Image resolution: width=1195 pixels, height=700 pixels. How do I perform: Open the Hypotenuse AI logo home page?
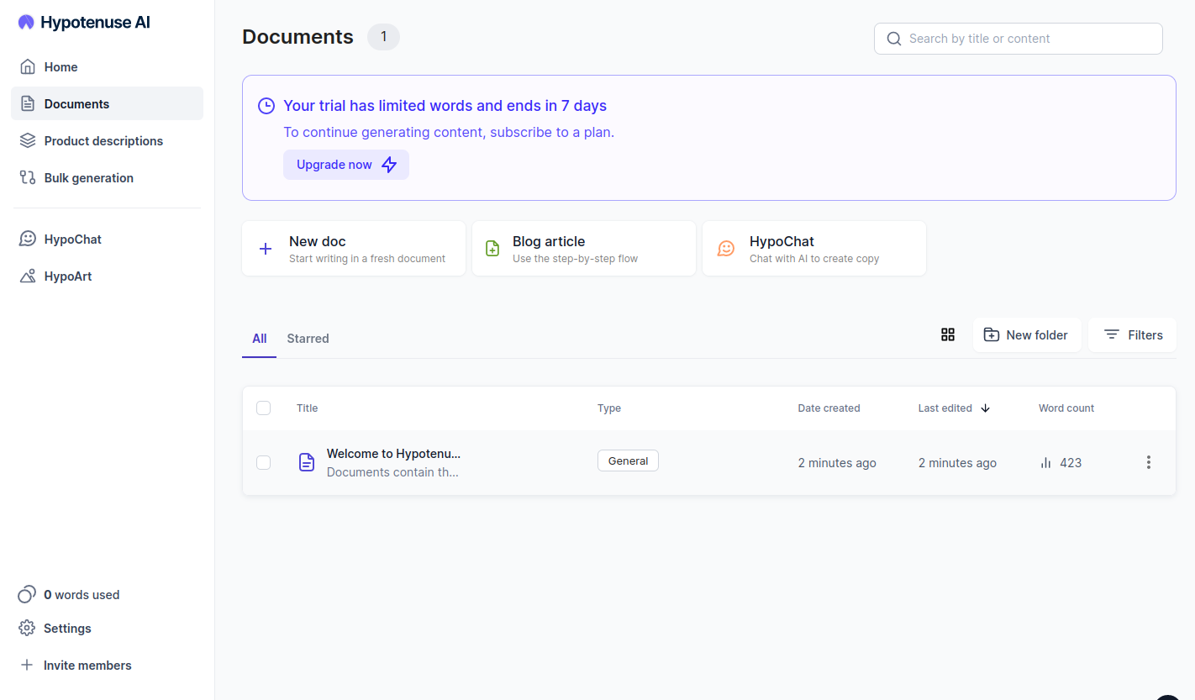82,22
